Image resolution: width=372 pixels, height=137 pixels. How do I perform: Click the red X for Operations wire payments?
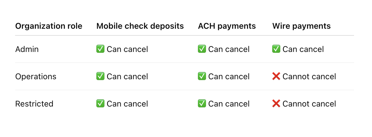tap(276, 77)
